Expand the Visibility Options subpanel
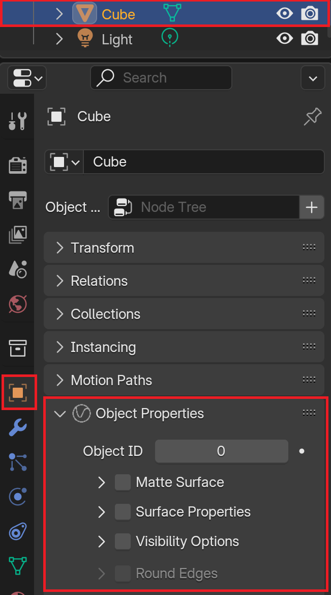Image resolution: width=331 pixels, height=595 pixels. [x=101, y=542]
